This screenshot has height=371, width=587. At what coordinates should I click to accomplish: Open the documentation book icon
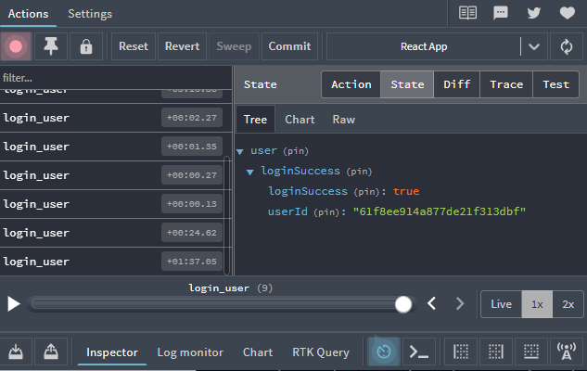click(x=467, y=13)
